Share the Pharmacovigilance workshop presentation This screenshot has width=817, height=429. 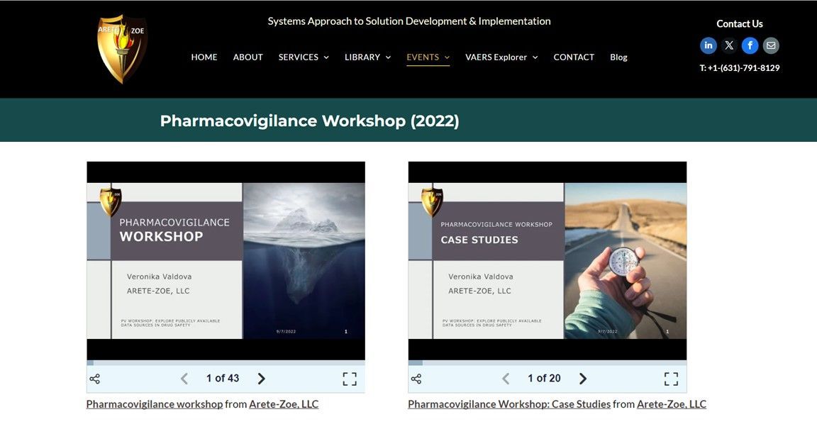pyautogui.click(x=94, y=378)
